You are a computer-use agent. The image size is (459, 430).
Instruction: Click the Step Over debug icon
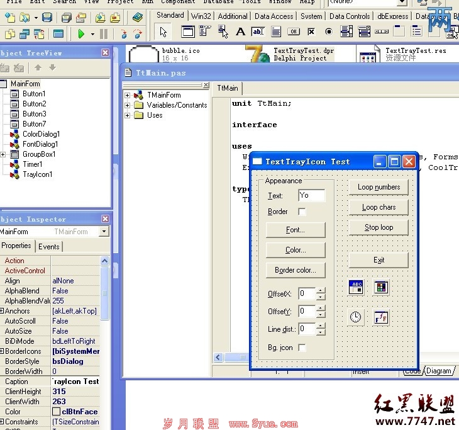(138, 34)
